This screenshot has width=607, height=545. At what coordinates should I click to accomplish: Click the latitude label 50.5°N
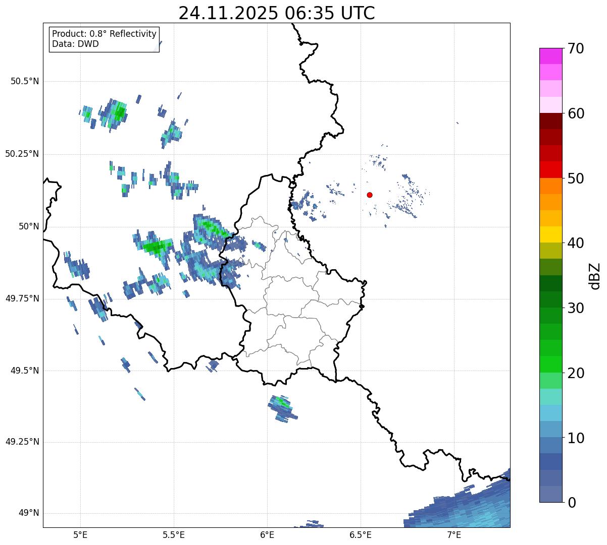[x=25, y=81]
